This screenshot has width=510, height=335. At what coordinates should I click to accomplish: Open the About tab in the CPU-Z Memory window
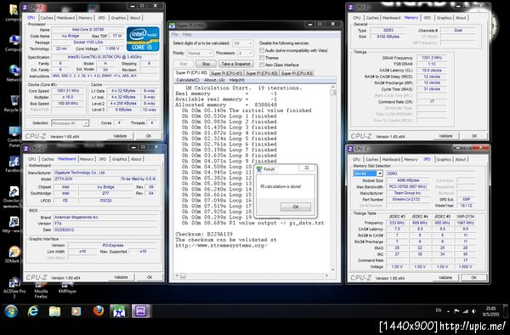pos(461,18)
